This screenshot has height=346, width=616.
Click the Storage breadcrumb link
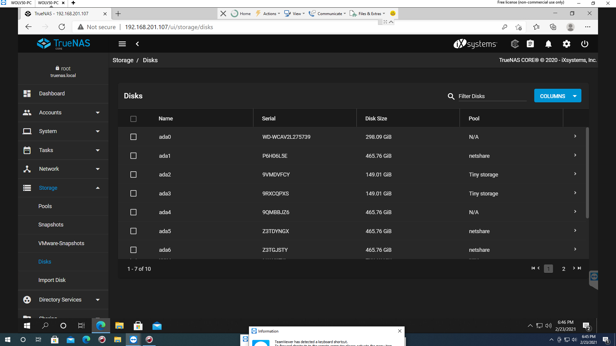tap(123, 60)
